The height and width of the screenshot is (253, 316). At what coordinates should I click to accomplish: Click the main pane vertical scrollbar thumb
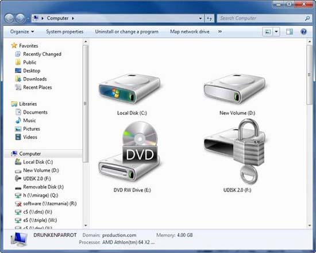[x=309, y=75]
